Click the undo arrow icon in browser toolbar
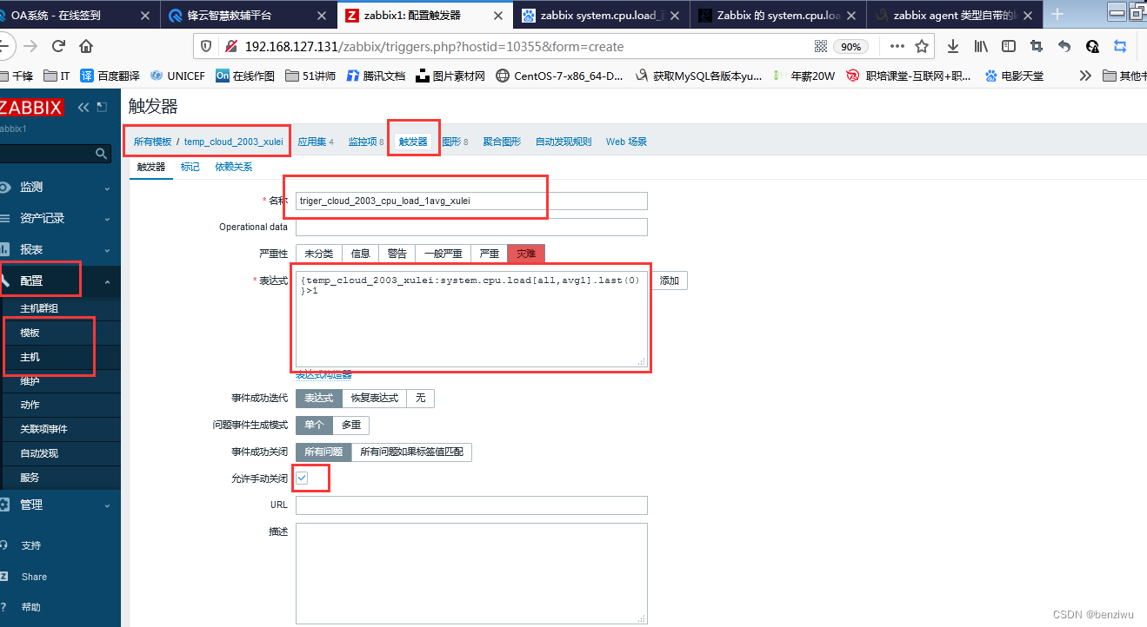Screen dimensions: 1147x627 tap(1064, 46)
